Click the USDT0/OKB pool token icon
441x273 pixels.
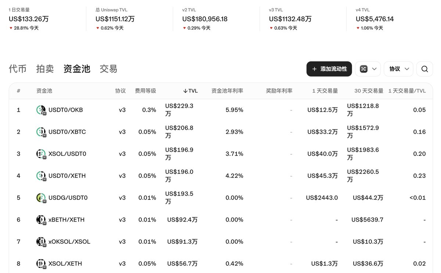pos(41,110)
